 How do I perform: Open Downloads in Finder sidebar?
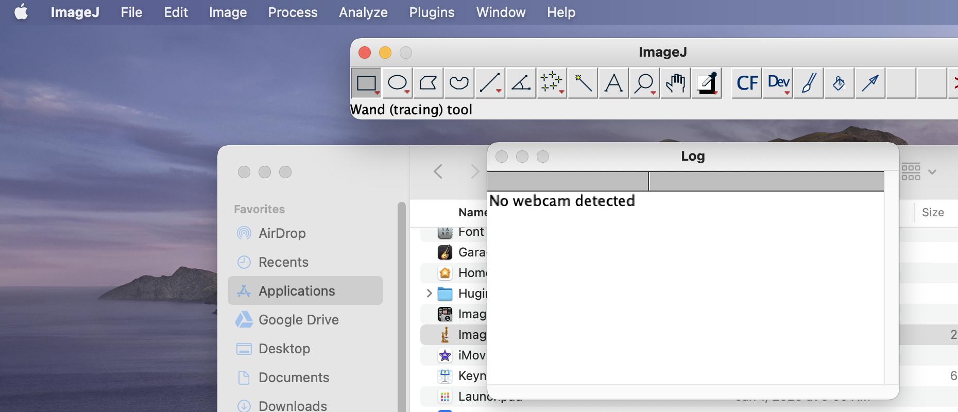click(x=305, y=405)
